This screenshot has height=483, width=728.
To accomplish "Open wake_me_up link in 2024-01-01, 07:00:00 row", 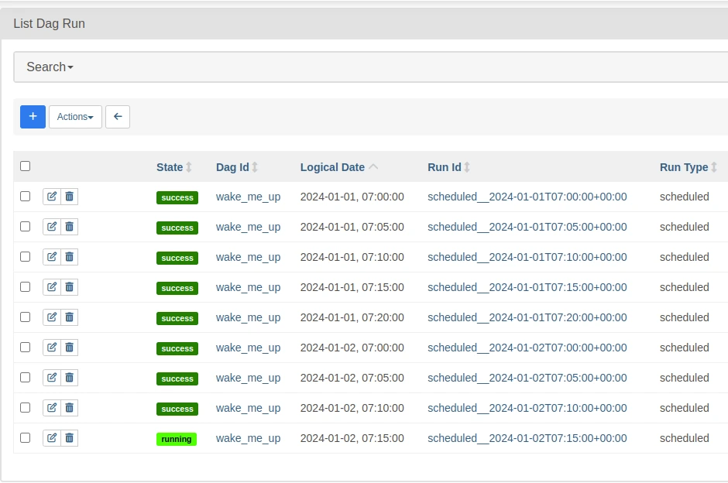I will pyautogui.click(x=248, y=197).
